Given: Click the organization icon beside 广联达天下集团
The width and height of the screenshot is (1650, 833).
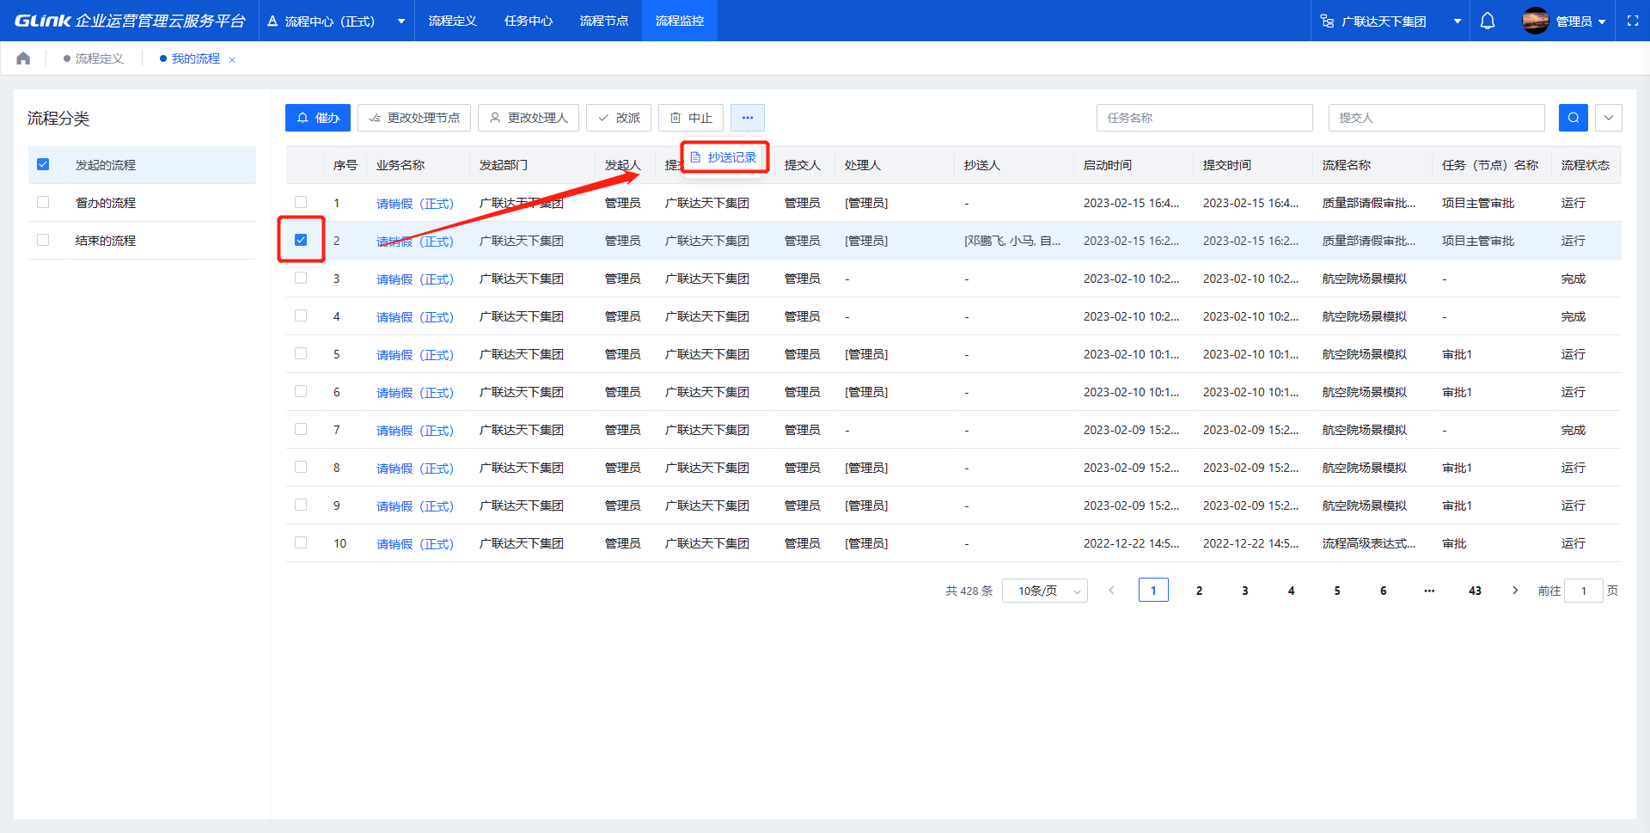Looking at the screenshot, I should 1328,21.
